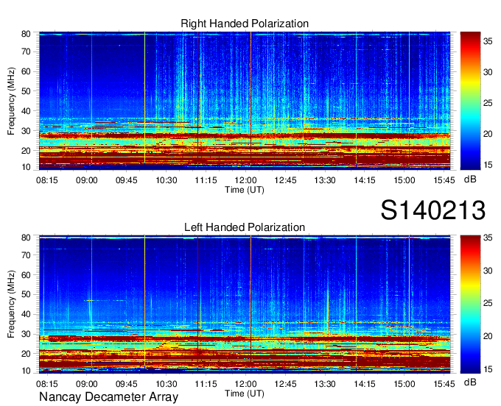Click 12:45 tick on Left Handed time axis
This screenshot has height=406, width=501.
(x=285, y=384)
